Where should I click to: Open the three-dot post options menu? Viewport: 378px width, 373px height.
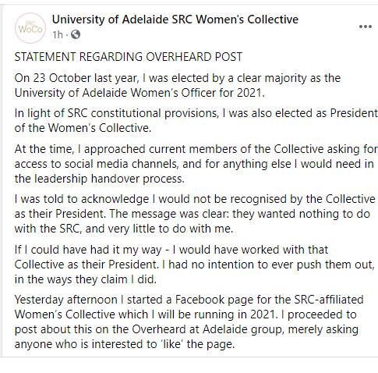click(x=366, y=27)
